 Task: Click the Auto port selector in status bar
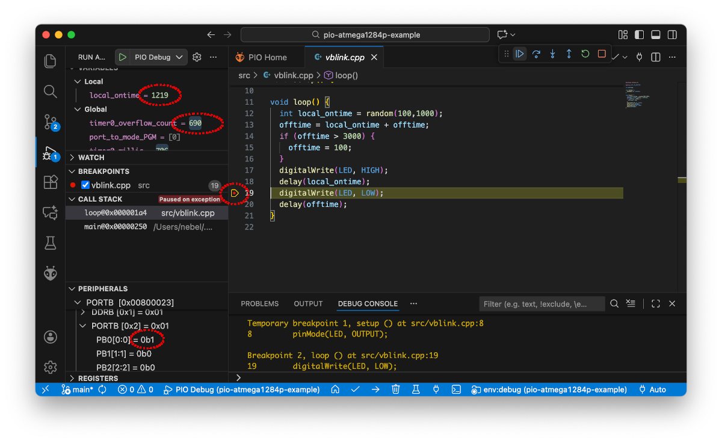click(x=652, y=389)
